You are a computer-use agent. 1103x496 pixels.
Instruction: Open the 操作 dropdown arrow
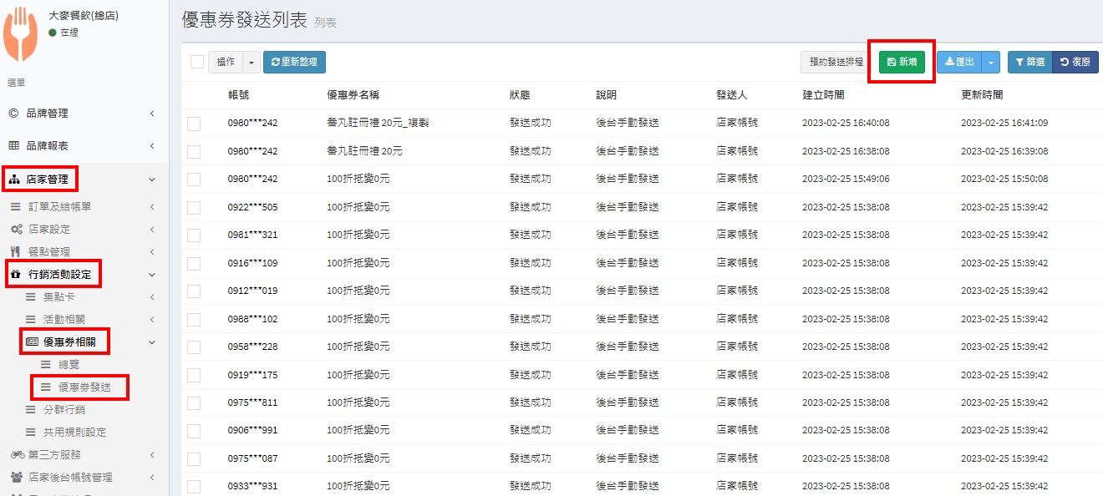[x=252, y=63]
